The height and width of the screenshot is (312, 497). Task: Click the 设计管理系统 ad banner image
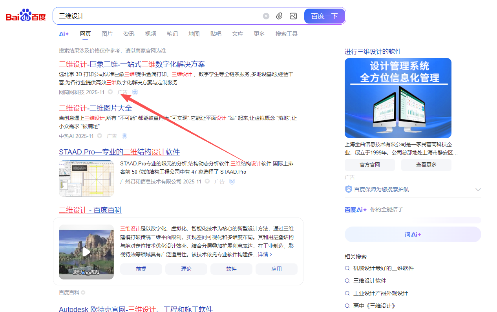pyautogui.click(x=398, y=98)
